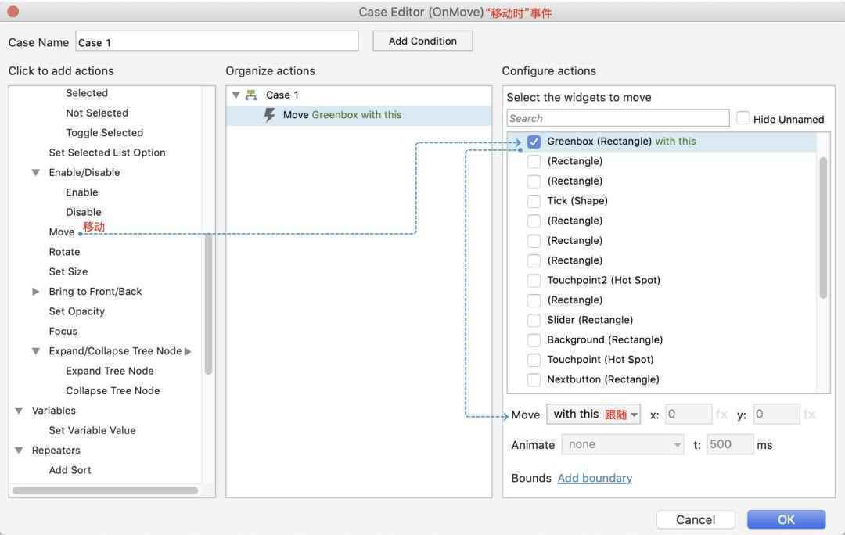845x535 pixels.
Task: Select the Move action
Action: [62, 232]
